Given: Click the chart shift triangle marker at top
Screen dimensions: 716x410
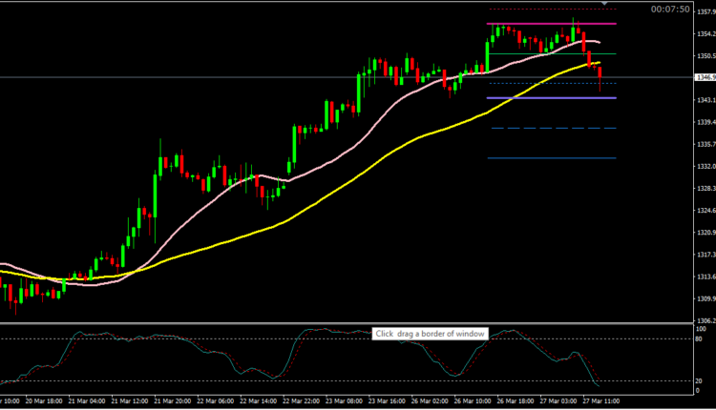Looking at the screenshot, I should pos(603,5).
